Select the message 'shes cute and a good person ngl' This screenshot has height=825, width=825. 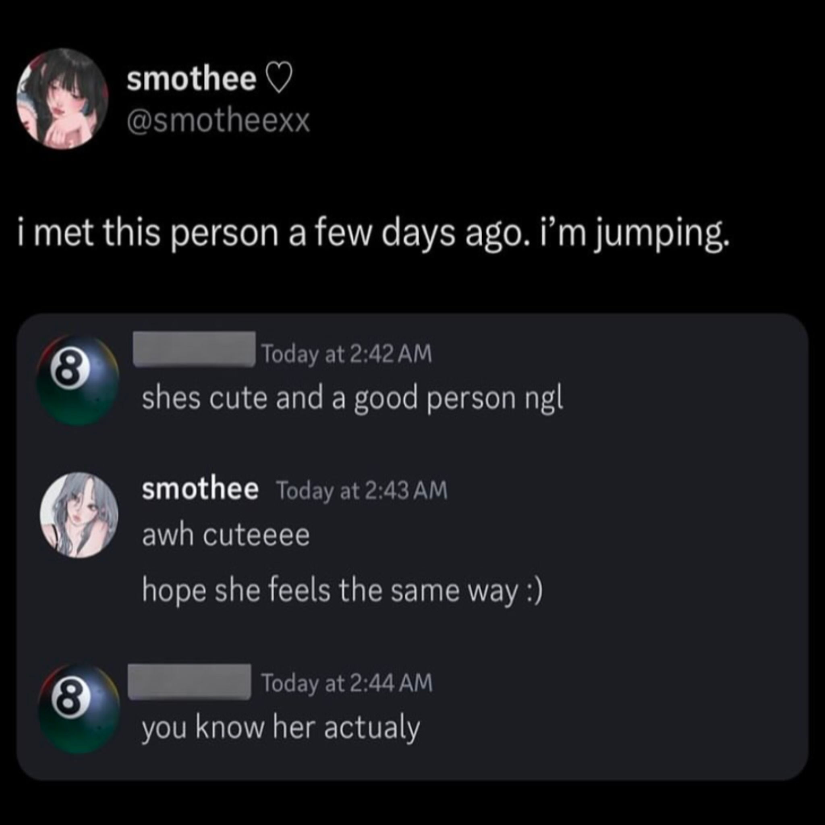[x=352, y=398]
